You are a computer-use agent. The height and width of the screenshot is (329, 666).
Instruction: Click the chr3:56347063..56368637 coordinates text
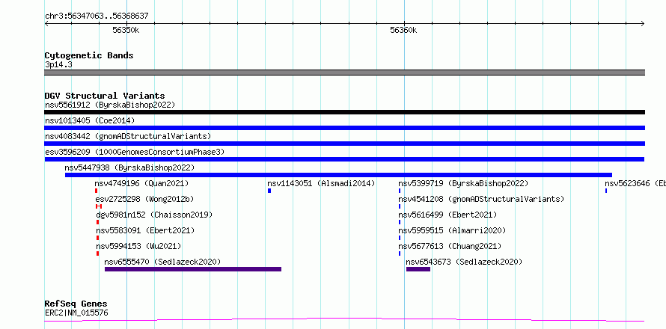click(97, 16)
